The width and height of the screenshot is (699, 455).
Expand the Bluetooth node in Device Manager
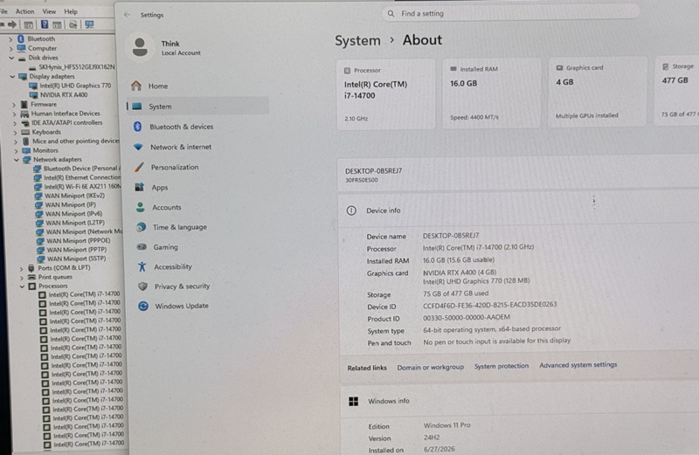pyautogui.click(x=10, y=39)
